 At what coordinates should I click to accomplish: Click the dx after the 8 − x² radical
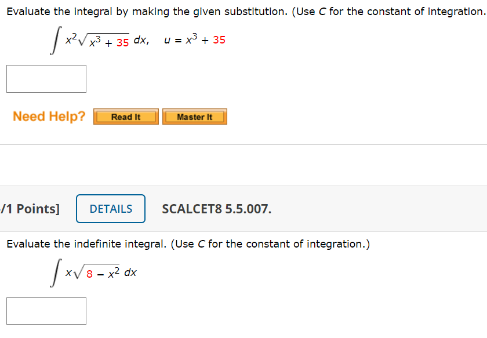tap(130, 272)
